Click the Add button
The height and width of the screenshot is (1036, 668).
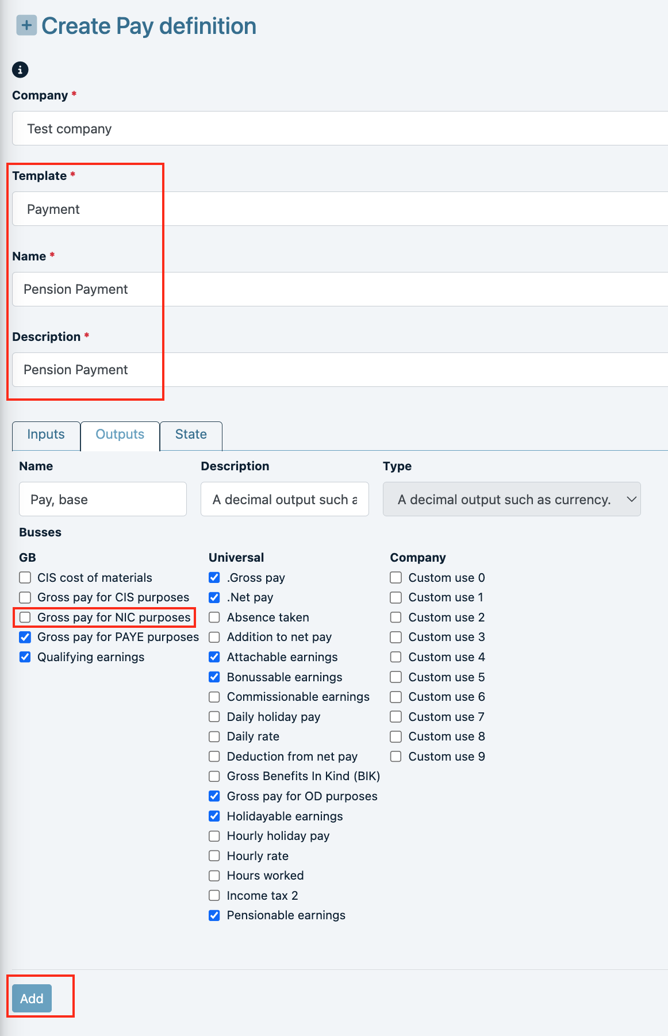[32, 999]
